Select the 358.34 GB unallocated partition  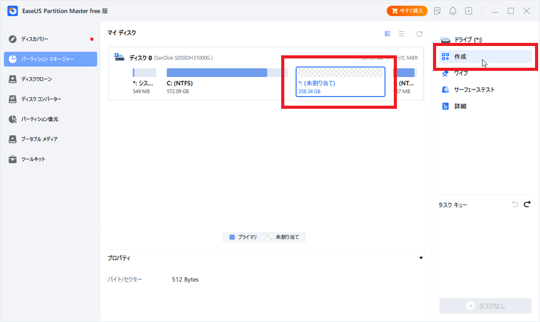pyautogui.click(x=340, y=81)
